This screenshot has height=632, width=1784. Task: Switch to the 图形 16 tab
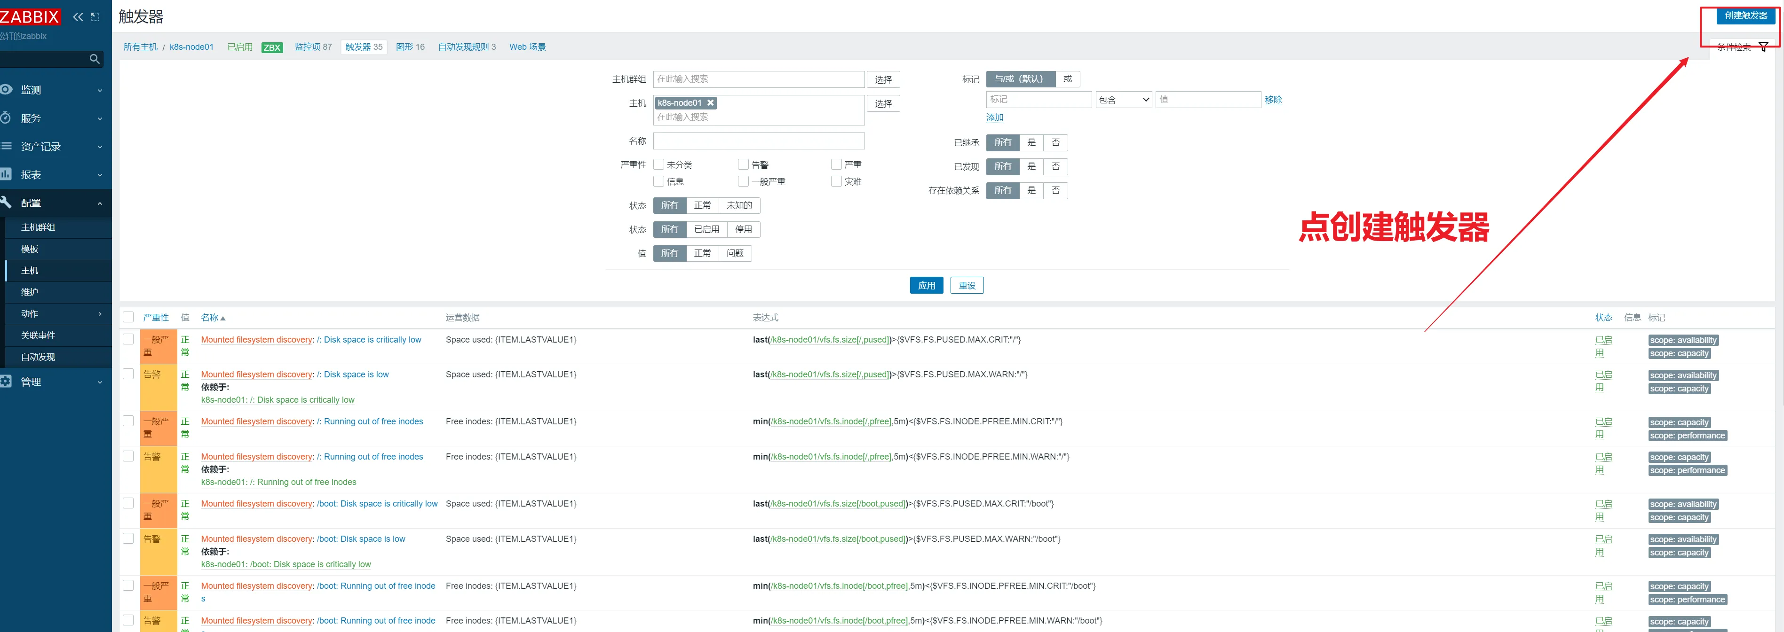tap(410, 47)
